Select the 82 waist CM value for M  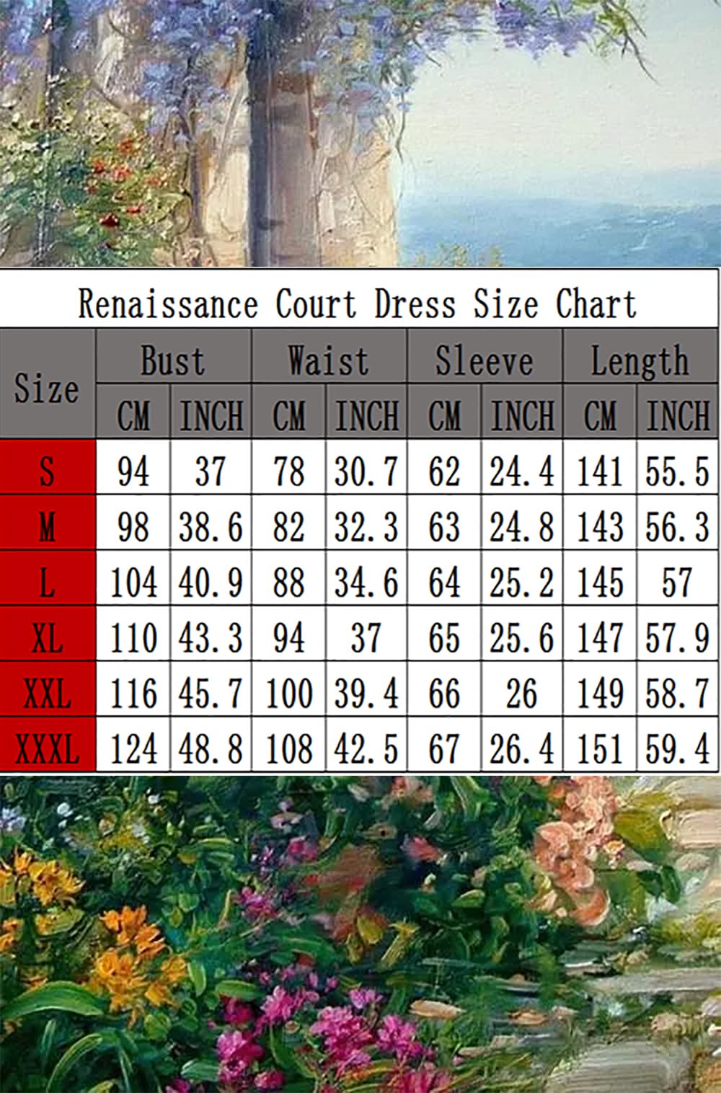click(x=289, y=526)
